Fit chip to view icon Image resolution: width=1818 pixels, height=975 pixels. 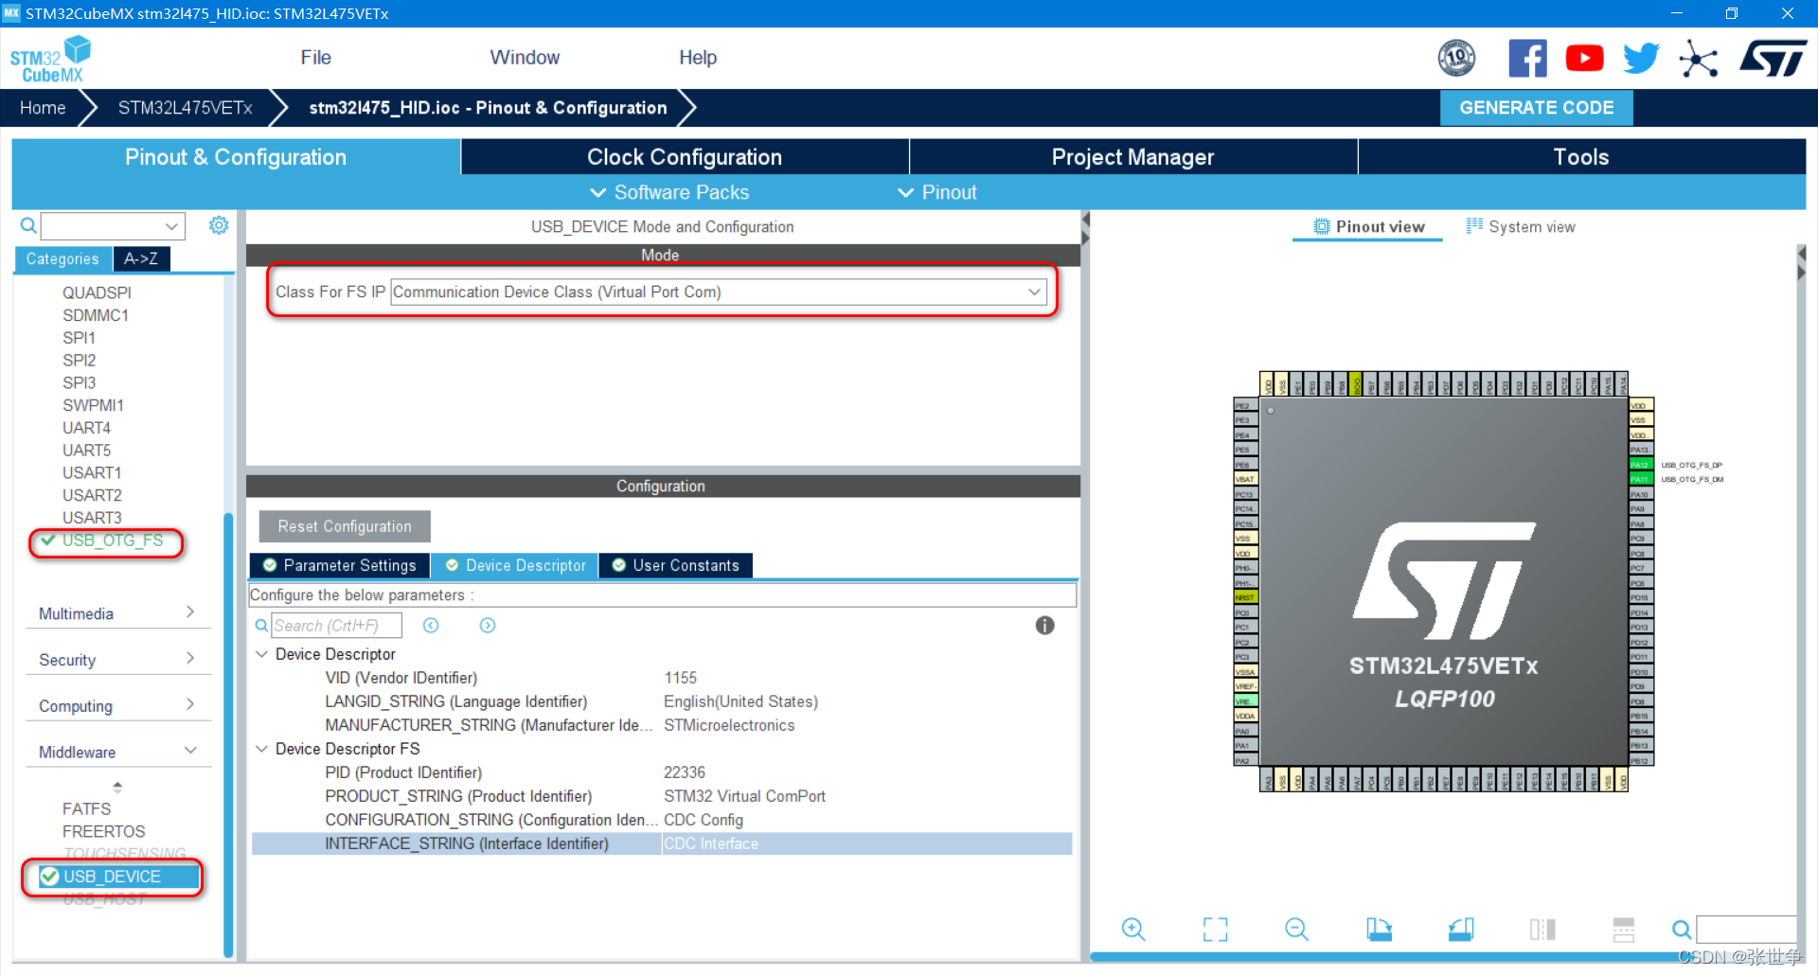(1215, 930)
